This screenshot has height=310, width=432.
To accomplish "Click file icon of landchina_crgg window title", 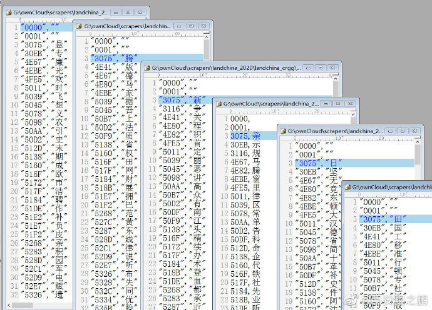I will [147, 68].
